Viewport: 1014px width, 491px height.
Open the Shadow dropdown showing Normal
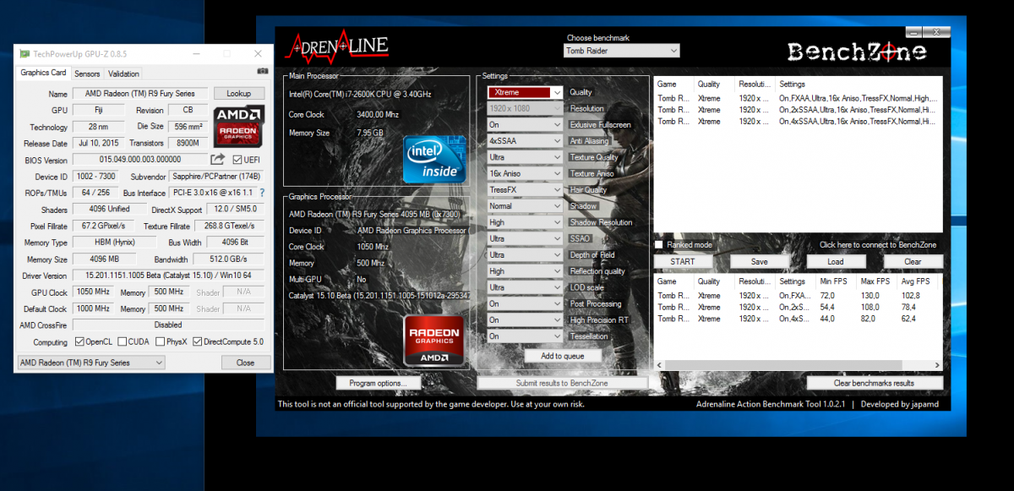525,206
